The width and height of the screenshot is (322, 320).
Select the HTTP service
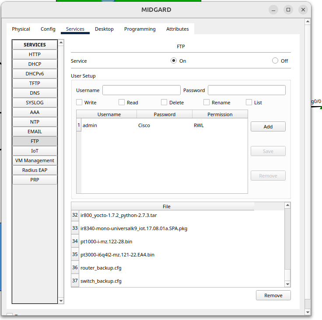[x=35, y=54]
